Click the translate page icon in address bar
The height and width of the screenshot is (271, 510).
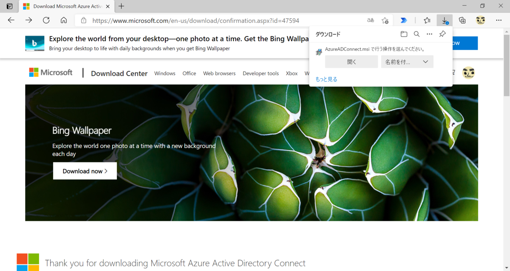tap(371, 20)
